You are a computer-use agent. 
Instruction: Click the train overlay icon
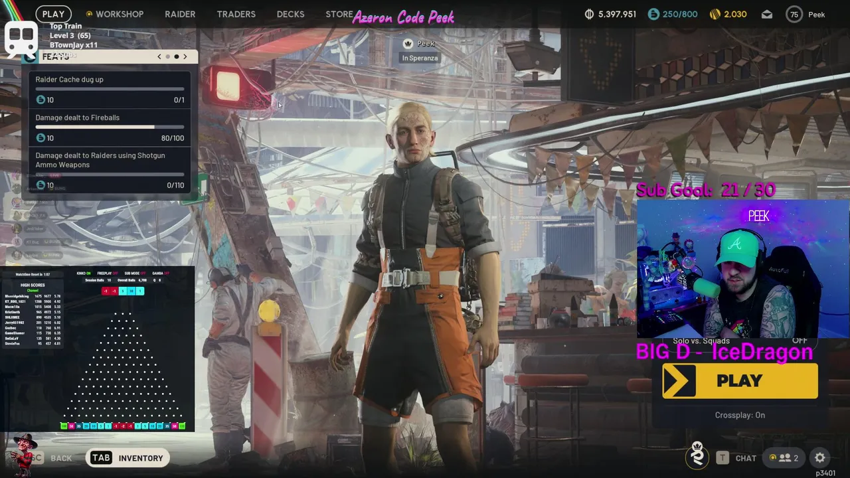point(21,39)
